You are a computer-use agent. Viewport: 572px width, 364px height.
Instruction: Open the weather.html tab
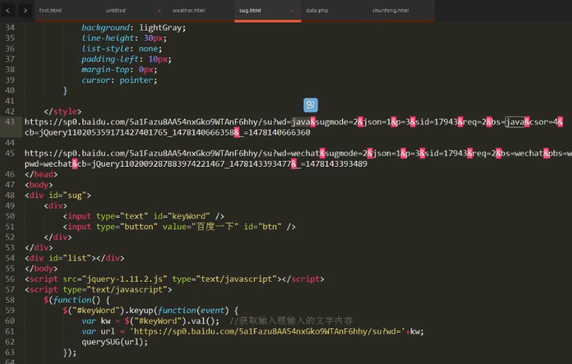[x=188, y=11]
